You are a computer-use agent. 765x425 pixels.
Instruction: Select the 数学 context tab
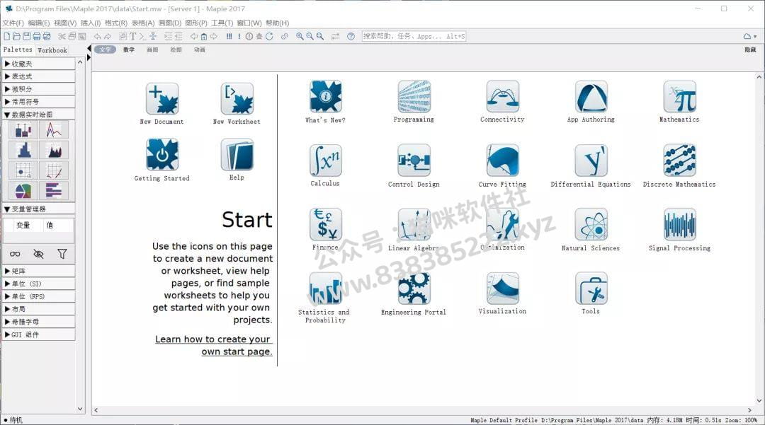click(129, 50)
